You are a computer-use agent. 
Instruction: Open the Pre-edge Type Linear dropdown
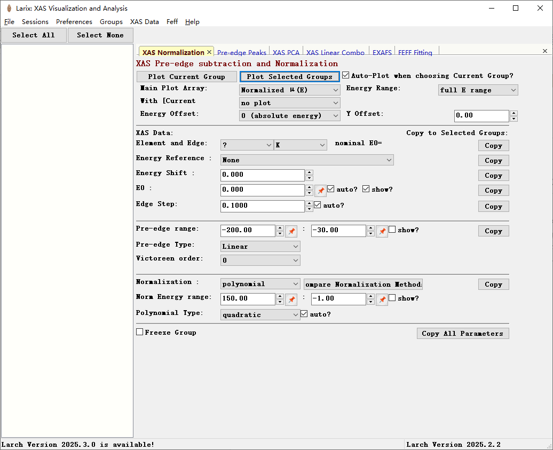pyautogui.click(x=260, y=246)
